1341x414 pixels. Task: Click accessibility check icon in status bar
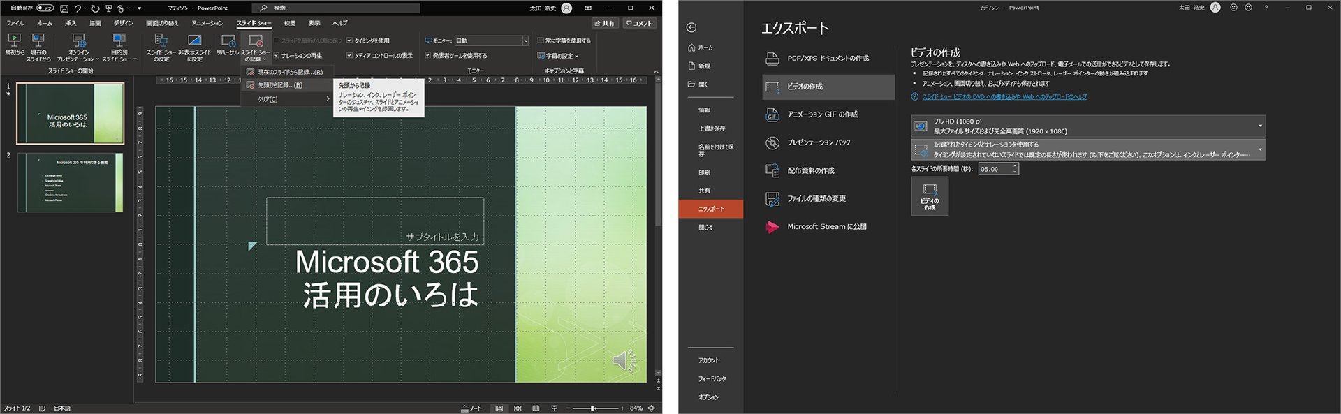(42, 408)
